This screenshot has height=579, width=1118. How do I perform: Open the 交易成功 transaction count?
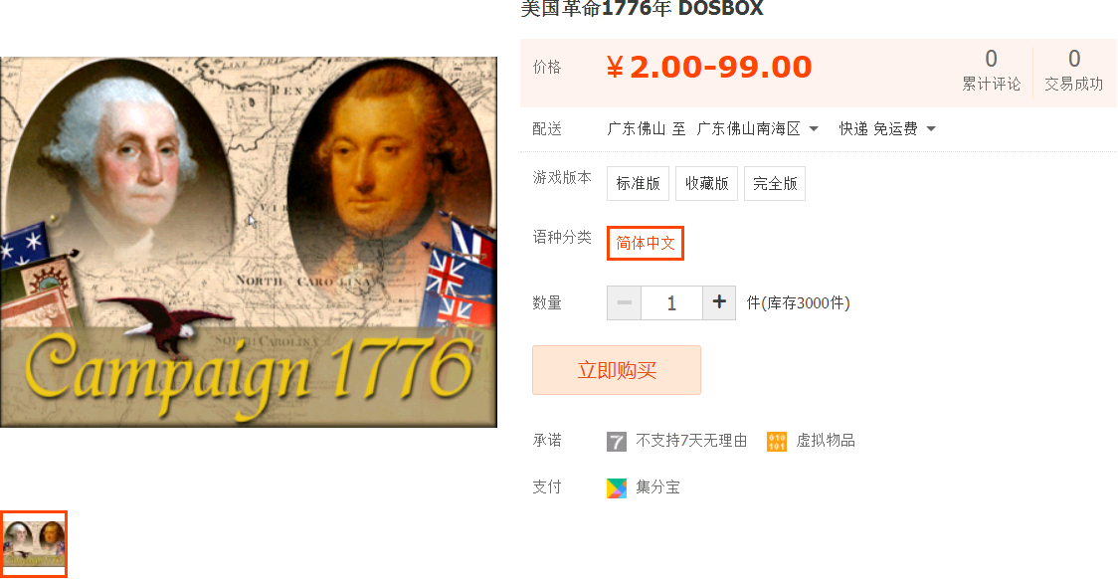click(1074, 70)
